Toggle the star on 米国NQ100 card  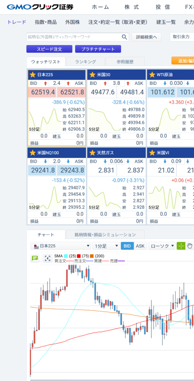click(x=33, y=153)
